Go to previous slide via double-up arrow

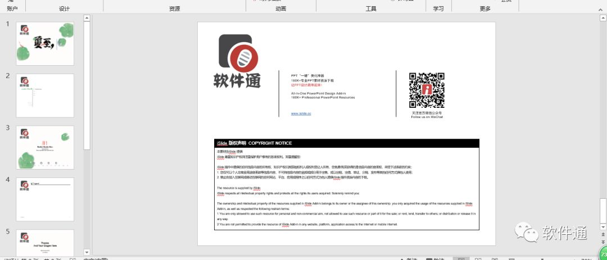click(x=603, y=235)
